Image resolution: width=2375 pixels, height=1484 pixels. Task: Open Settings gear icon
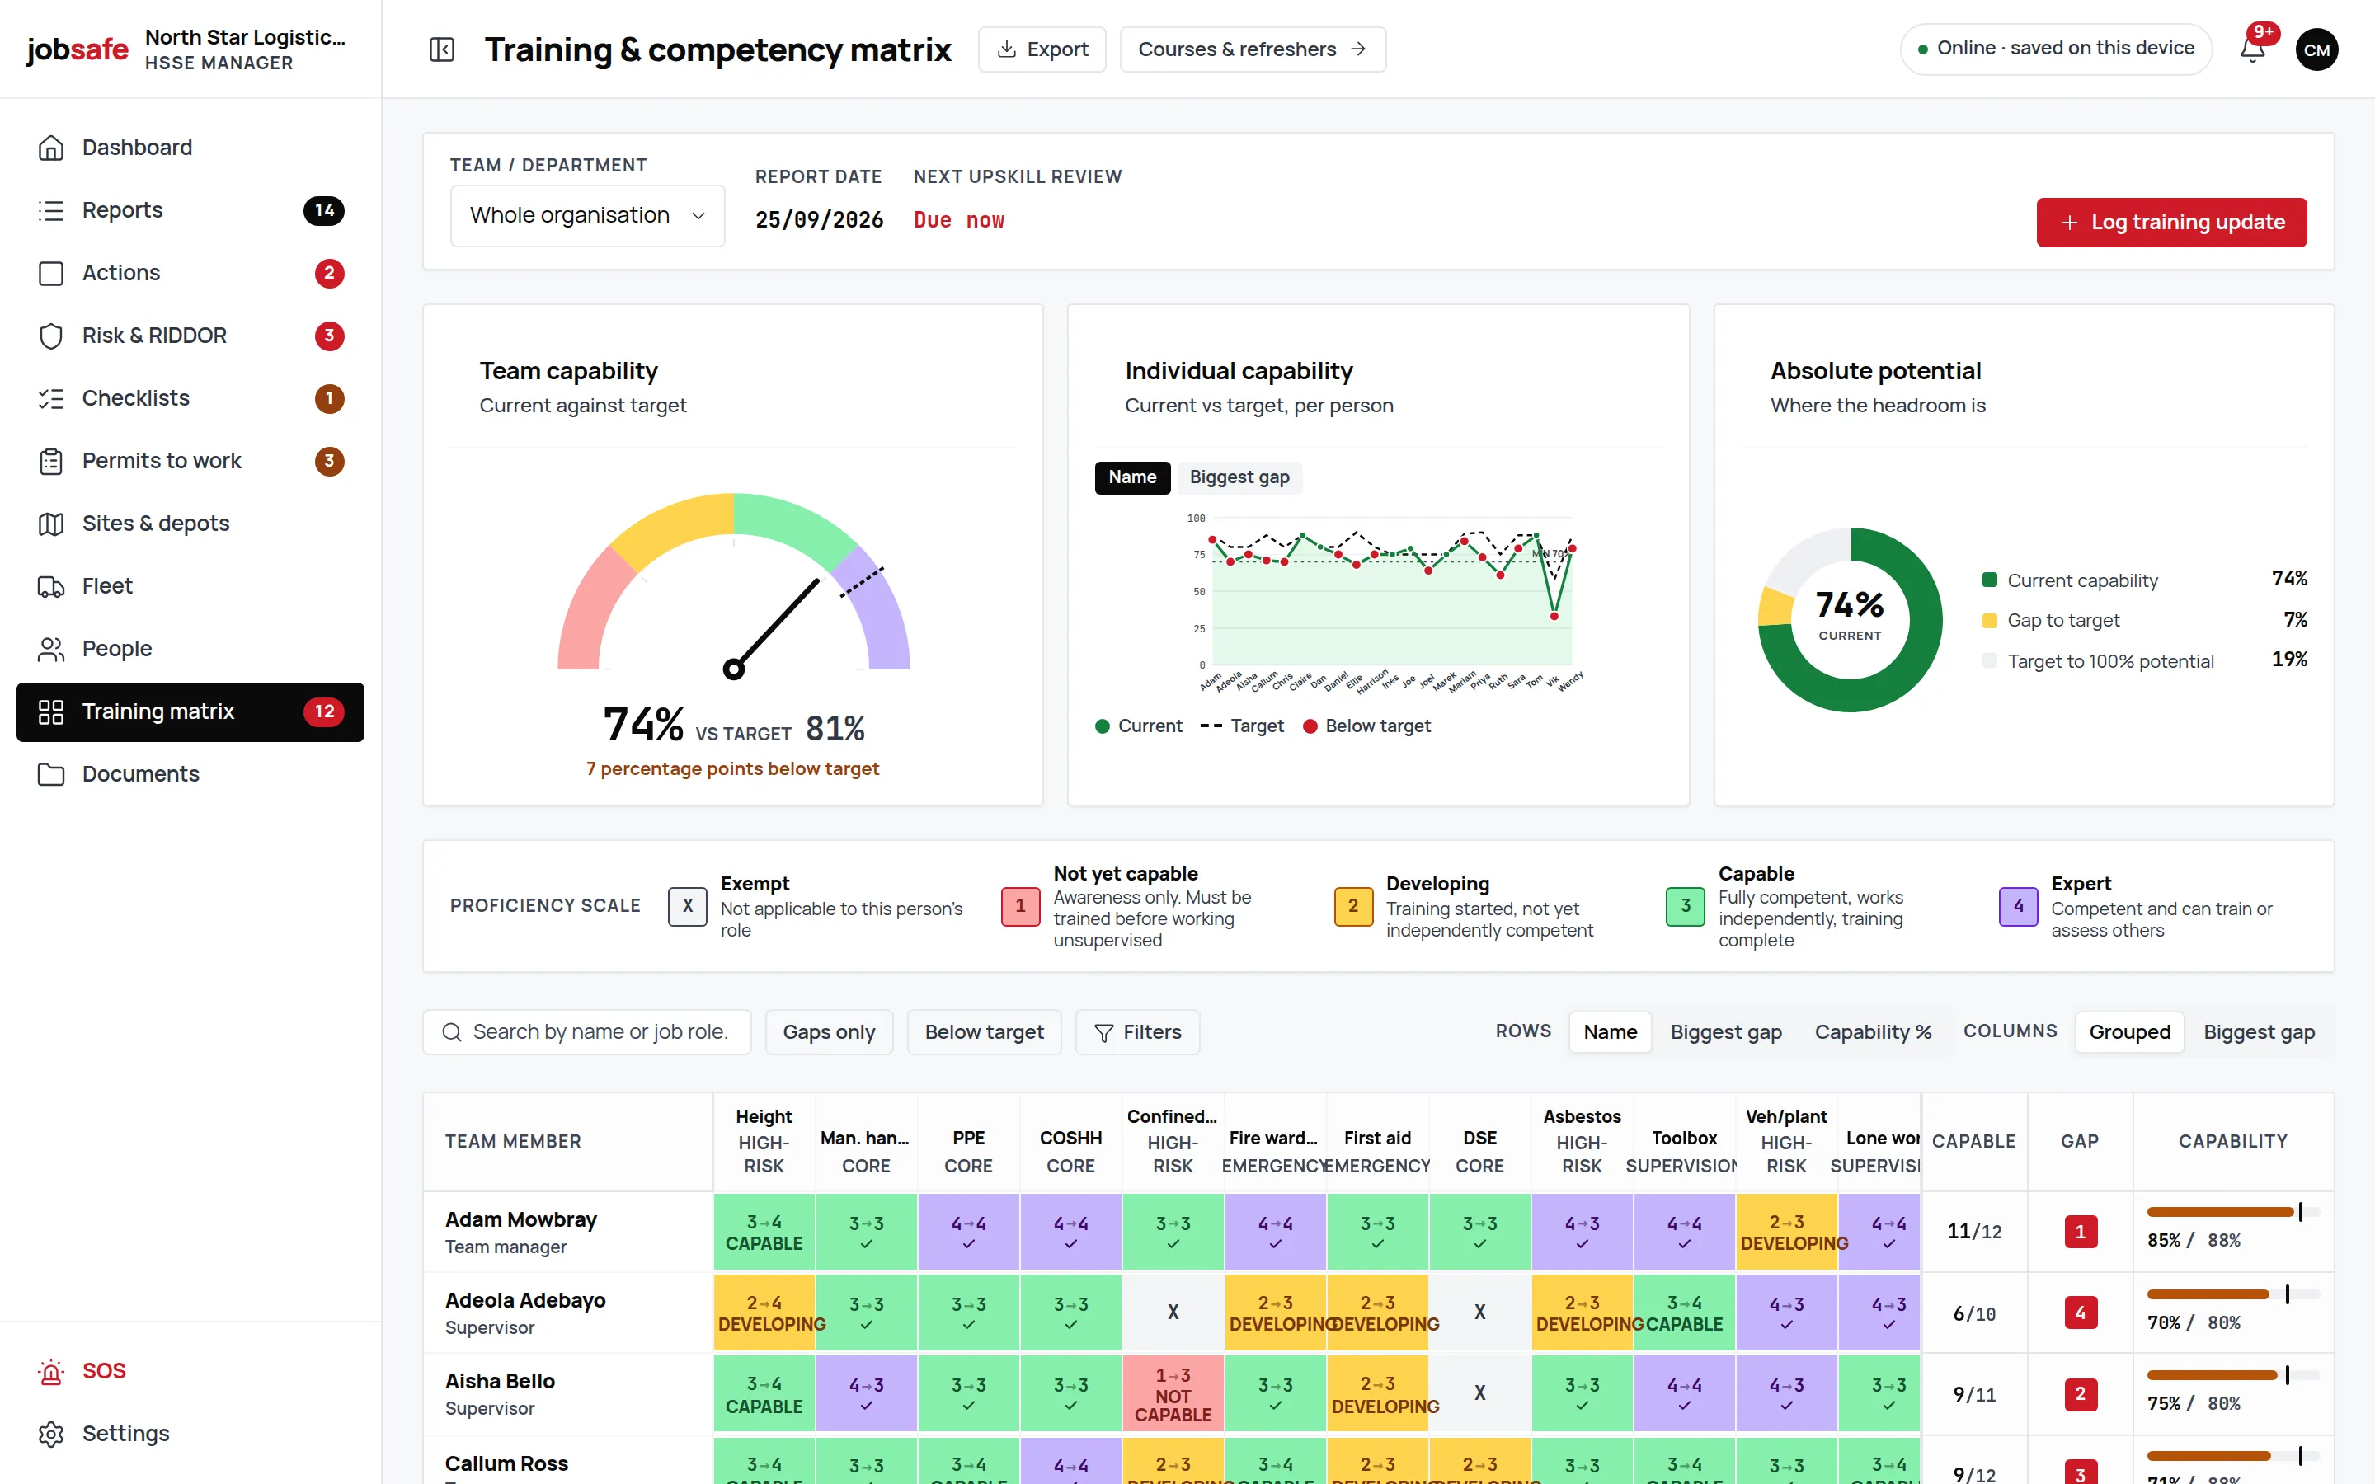[51, 1434]
